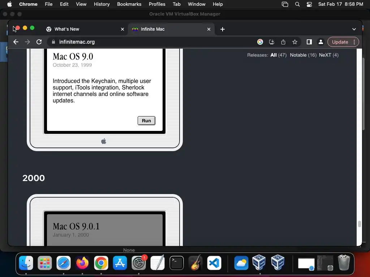The image size is (370, 277).
Task: Open the white minimized window in the dock
Action: (x=306, y=264)
